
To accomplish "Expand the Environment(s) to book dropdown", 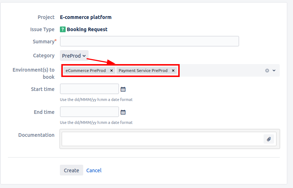I will (x=274, y=71).
